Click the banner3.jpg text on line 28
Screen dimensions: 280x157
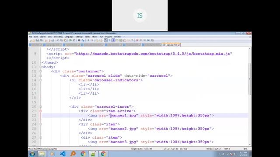pyautogui.click(x=123, y=142)
